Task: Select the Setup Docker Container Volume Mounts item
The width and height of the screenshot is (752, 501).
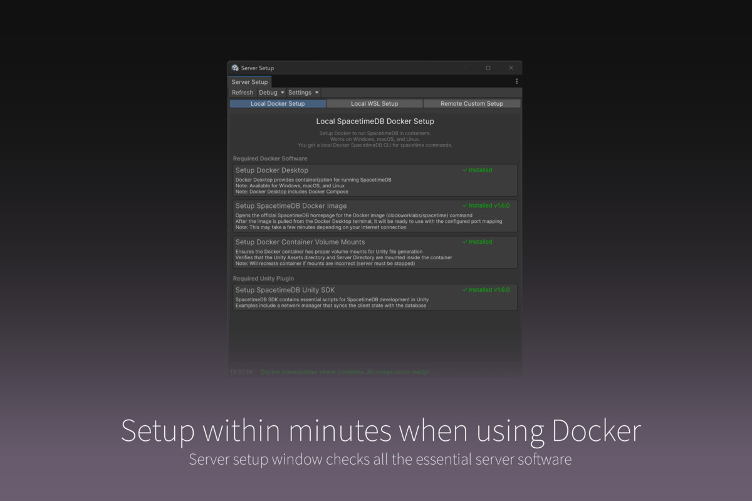Action: click(x=374, y=252)
